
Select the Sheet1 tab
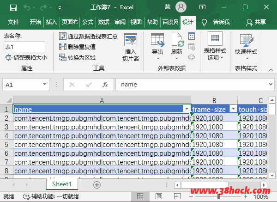pyautogui.click(x=62, y=184)
